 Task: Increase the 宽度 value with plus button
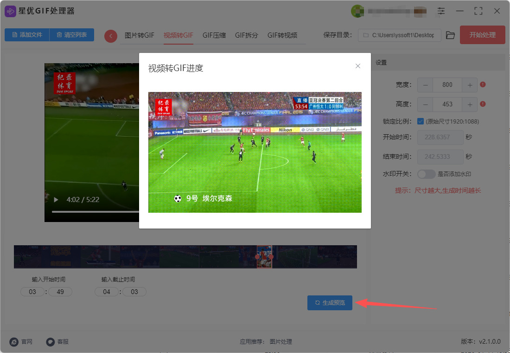point(470,85)
